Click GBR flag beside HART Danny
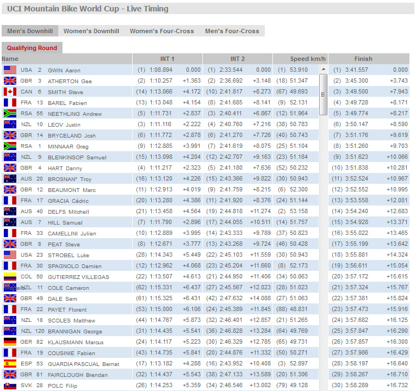 [10, 168]
